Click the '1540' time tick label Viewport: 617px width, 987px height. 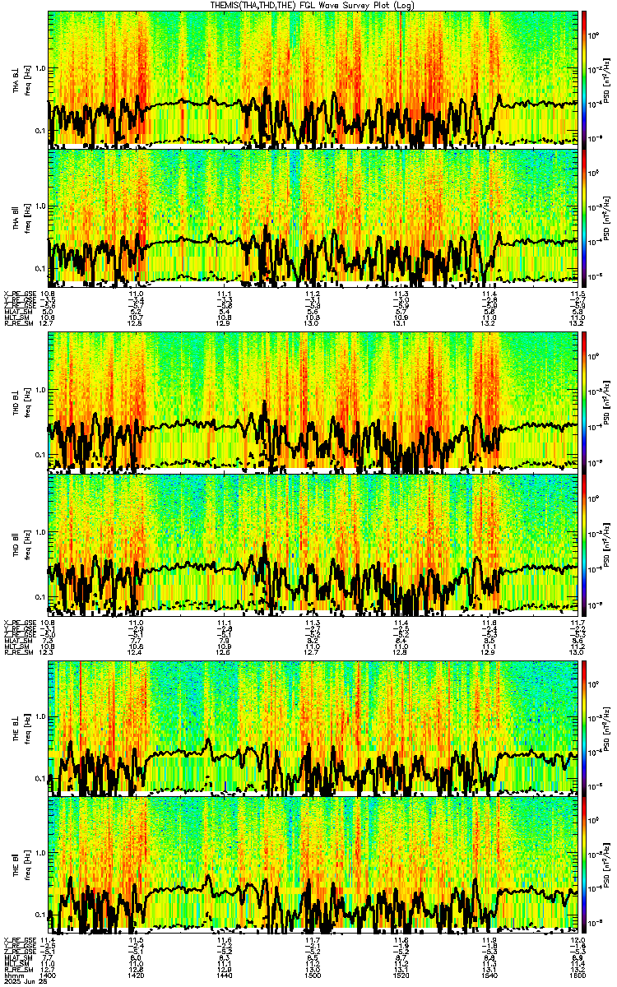coord(489,975)
